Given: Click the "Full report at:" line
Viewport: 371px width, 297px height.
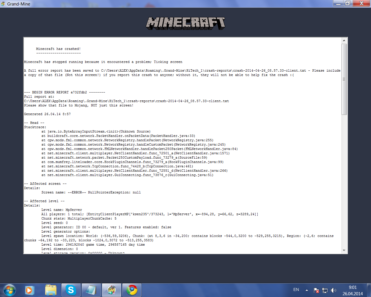Looking at the screenshot, I should (x=39, y=97).
